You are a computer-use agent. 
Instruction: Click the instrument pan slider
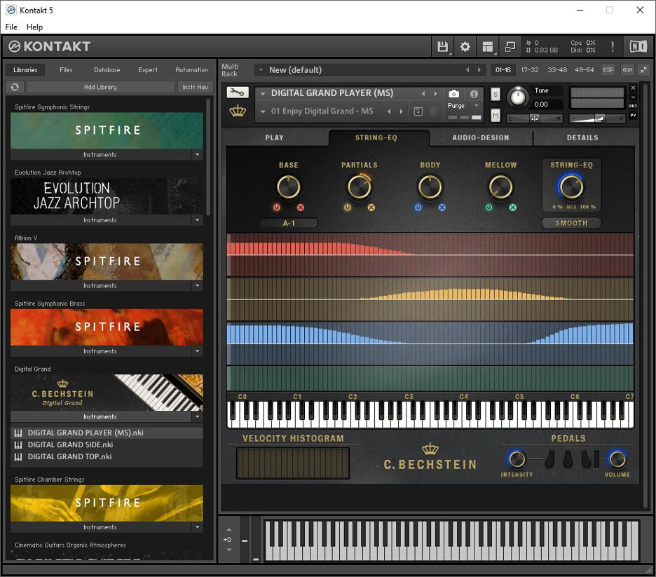tap(534, 118)
